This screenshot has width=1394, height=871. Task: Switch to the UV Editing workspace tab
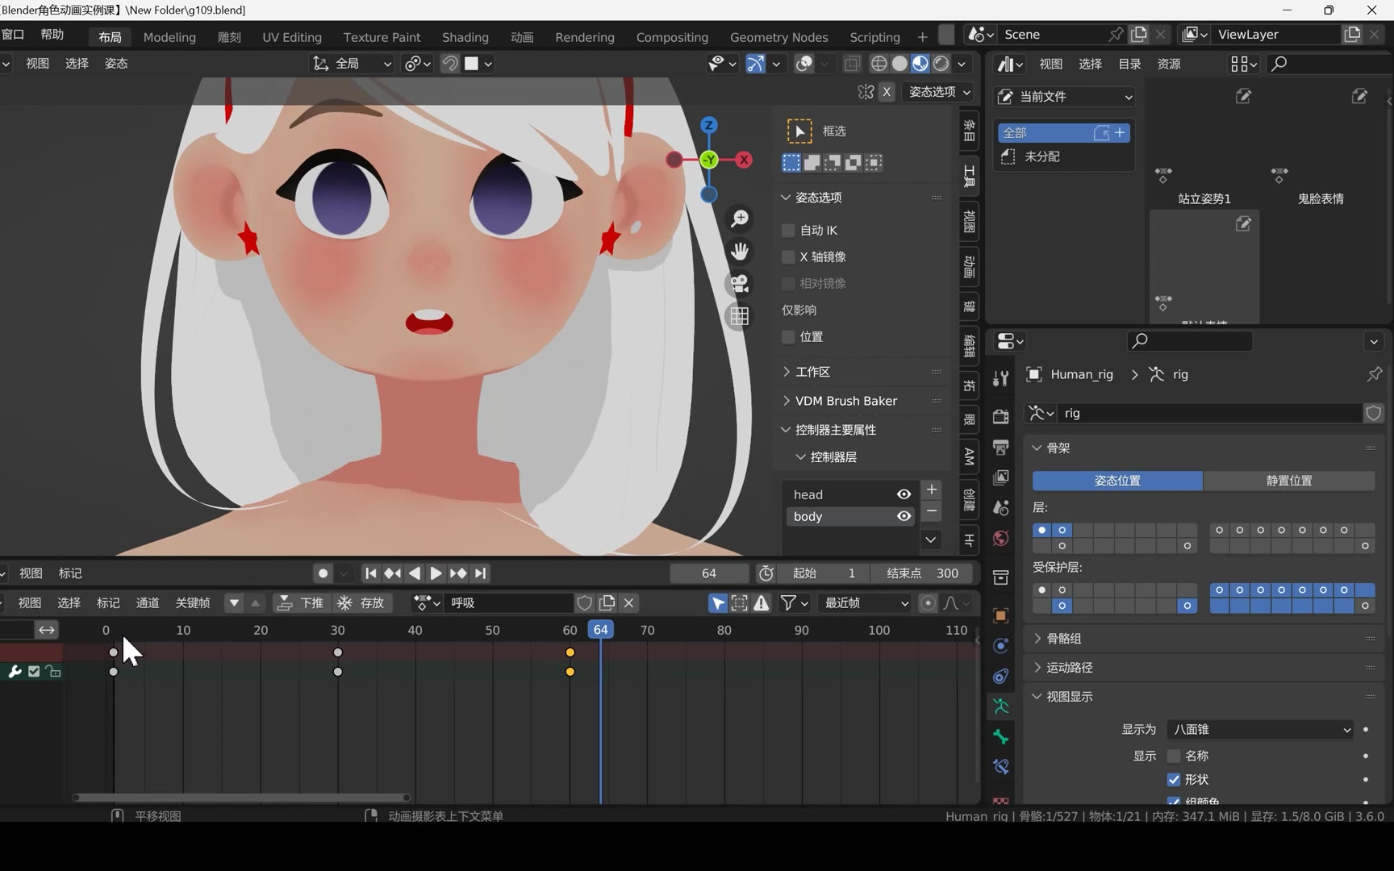pos(292,37)
